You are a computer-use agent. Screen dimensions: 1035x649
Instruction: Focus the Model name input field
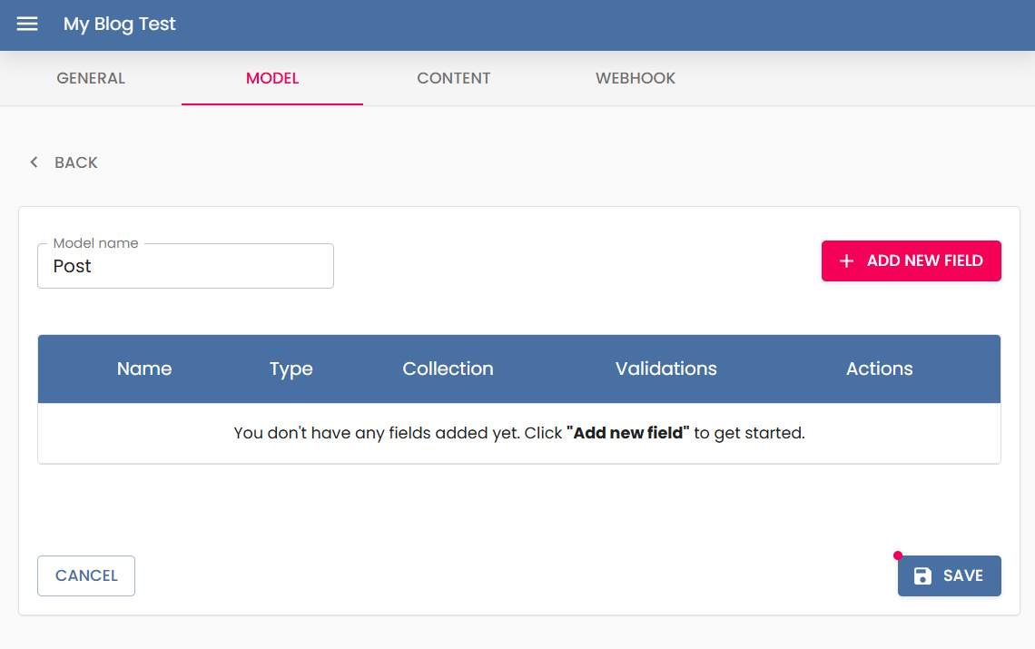click(x=185, y=267)
